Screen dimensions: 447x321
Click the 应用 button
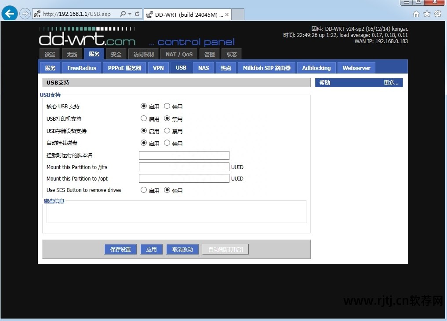pos(151,249)
